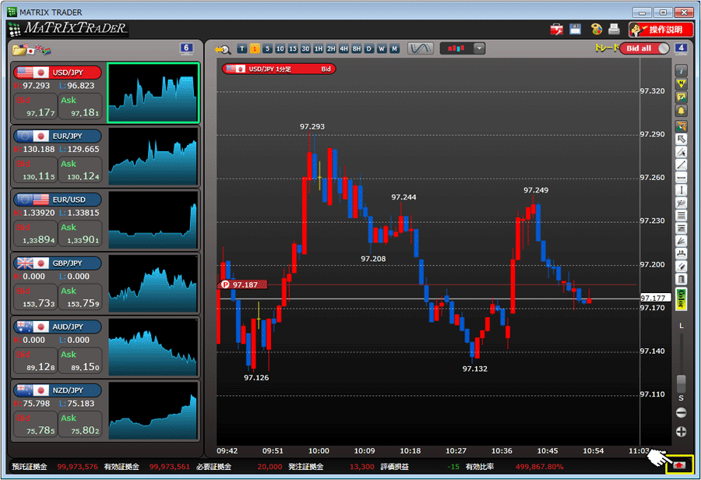Select the NZD/JPY currency pair label

57,390
